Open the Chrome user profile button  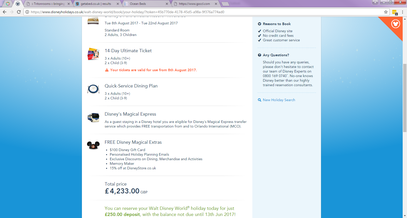(x=375, y=2)
